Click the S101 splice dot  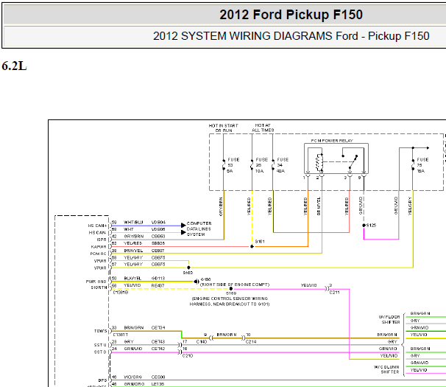pyautogui.click(x=252, y=246)
